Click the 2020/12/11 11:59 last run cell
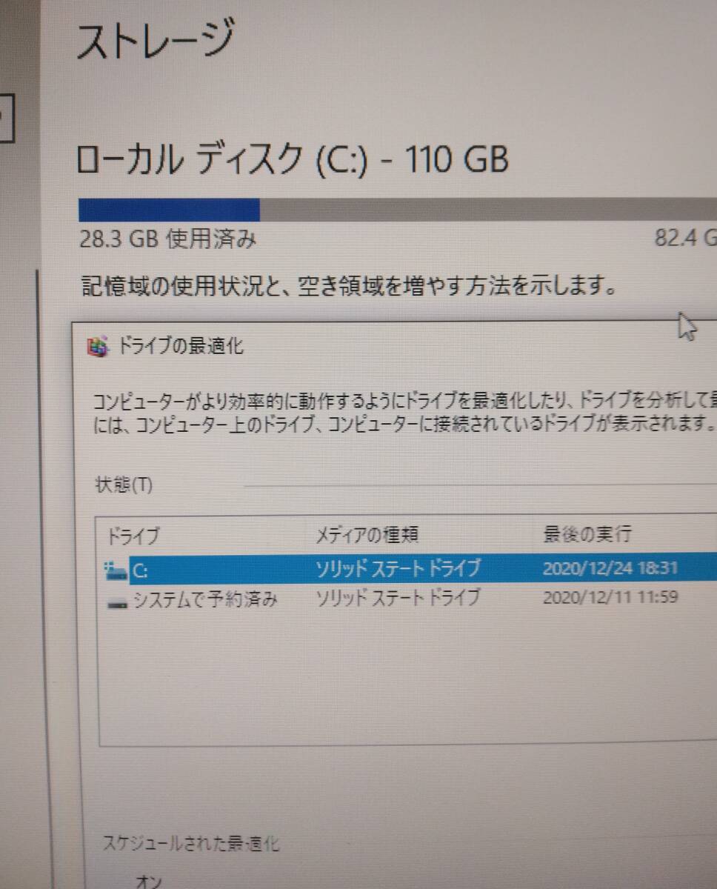717x889 pixels. click(610, 596)
